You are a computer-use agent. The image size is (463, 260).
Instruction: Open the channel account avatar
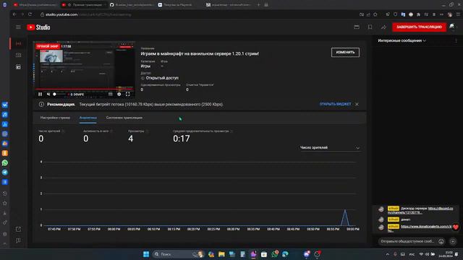pos(453,27)
